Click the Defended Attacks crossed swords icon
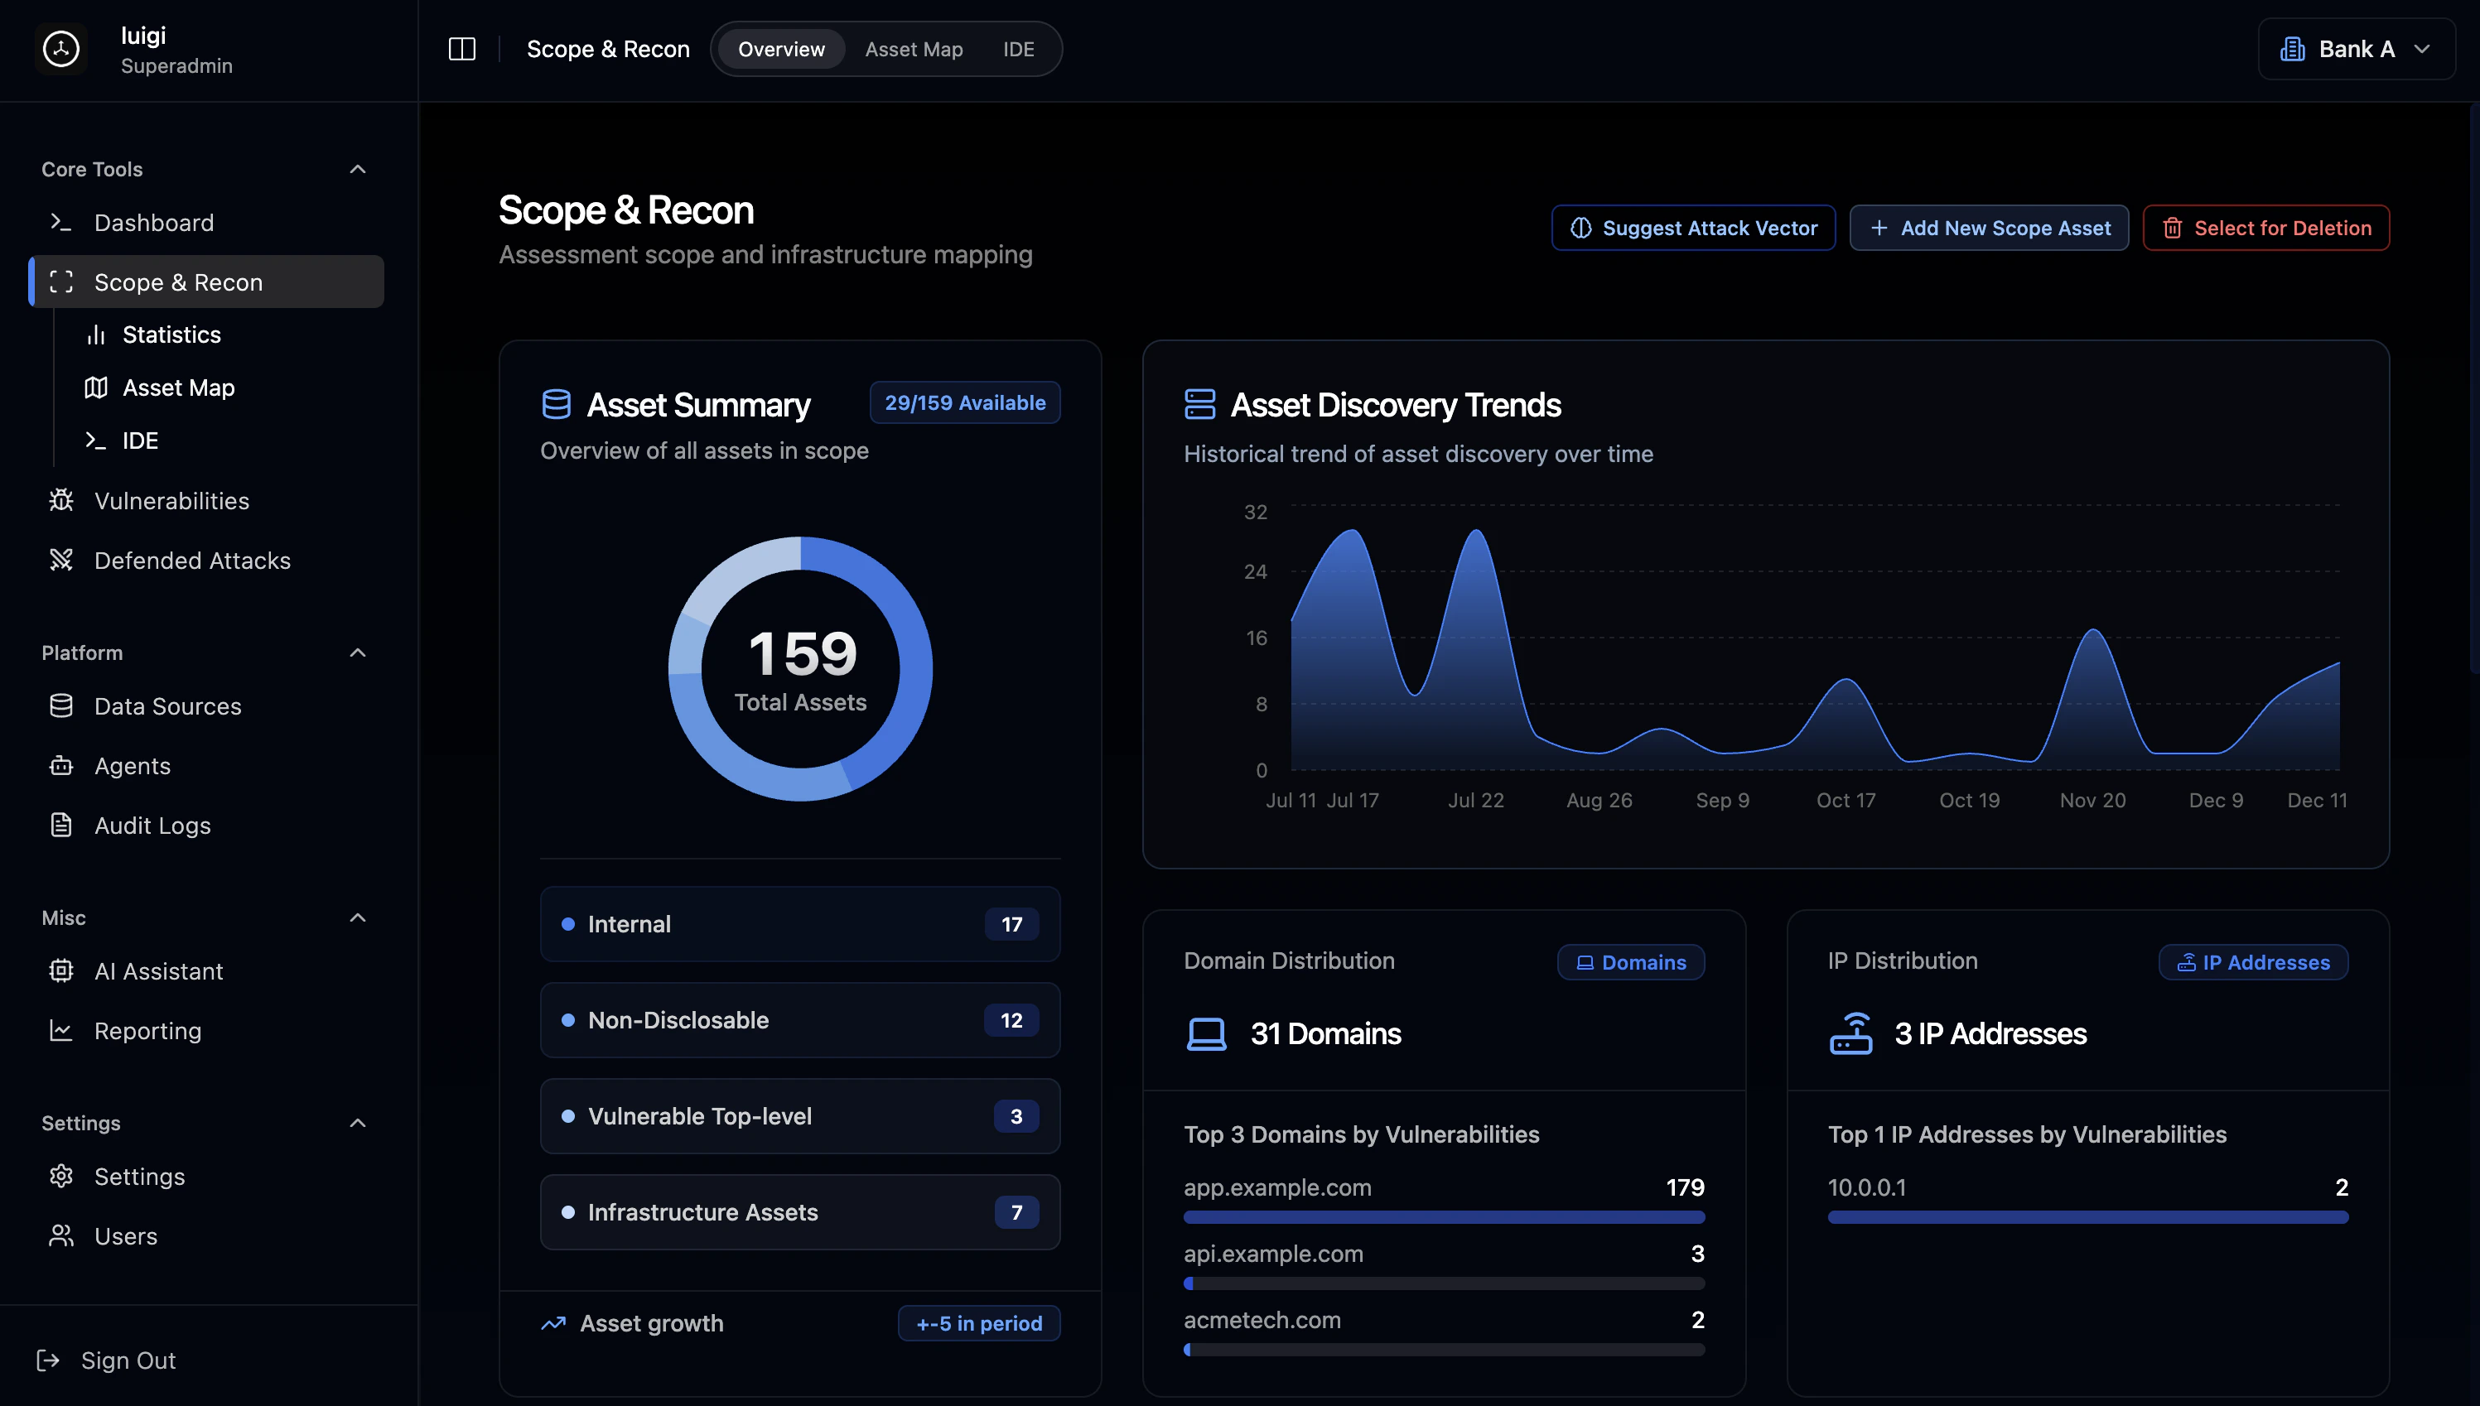The image size is (2480, 1406). 60,560
